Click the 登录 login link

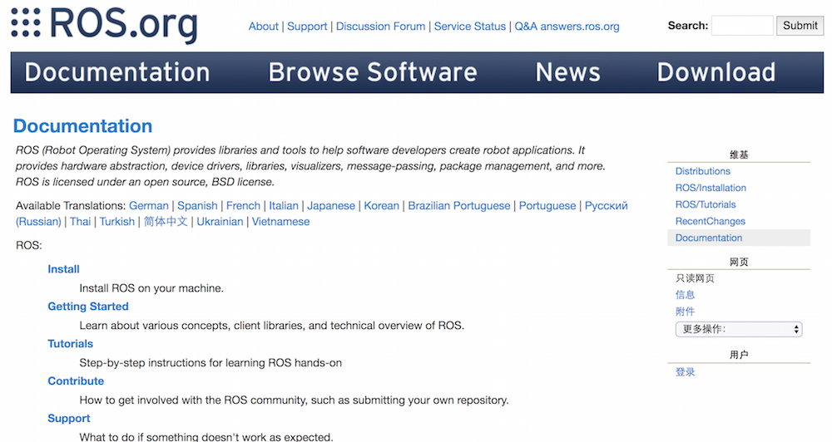(x=685, y=372)
